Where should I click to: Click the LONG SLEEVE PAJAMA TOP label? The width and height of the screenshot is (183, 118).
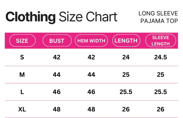pyautogui.click(x=158, y=17)
